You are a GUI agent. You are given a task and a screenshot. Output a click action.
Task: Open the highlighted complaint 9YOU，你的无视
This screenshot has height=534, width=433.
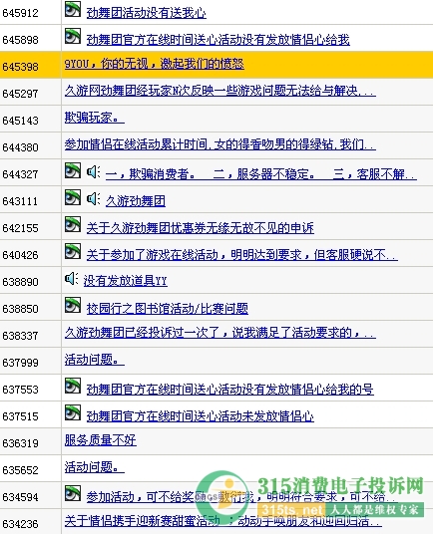(154, 64)
